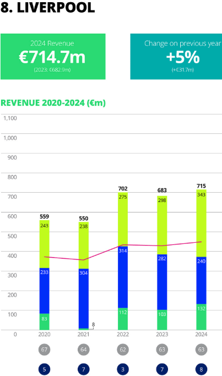Click the 2020 year label
Viewport: 222px width, 376px height.
(45, 334)
